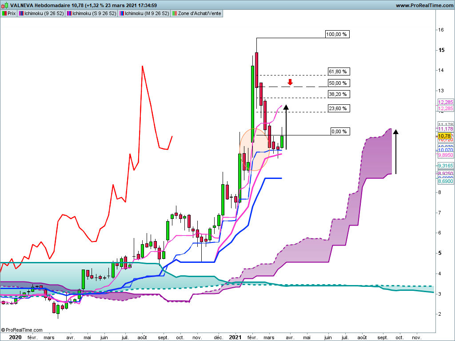
Task: Click the 2 price axis value
Action: point(440,314)
